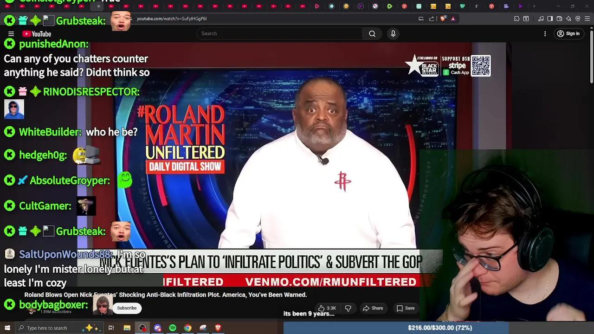This screenshot has width=594, height=334.
Task: Click chat username 'bodybagboxer:'
Action: pyautogui.click(x=53, y=305)
